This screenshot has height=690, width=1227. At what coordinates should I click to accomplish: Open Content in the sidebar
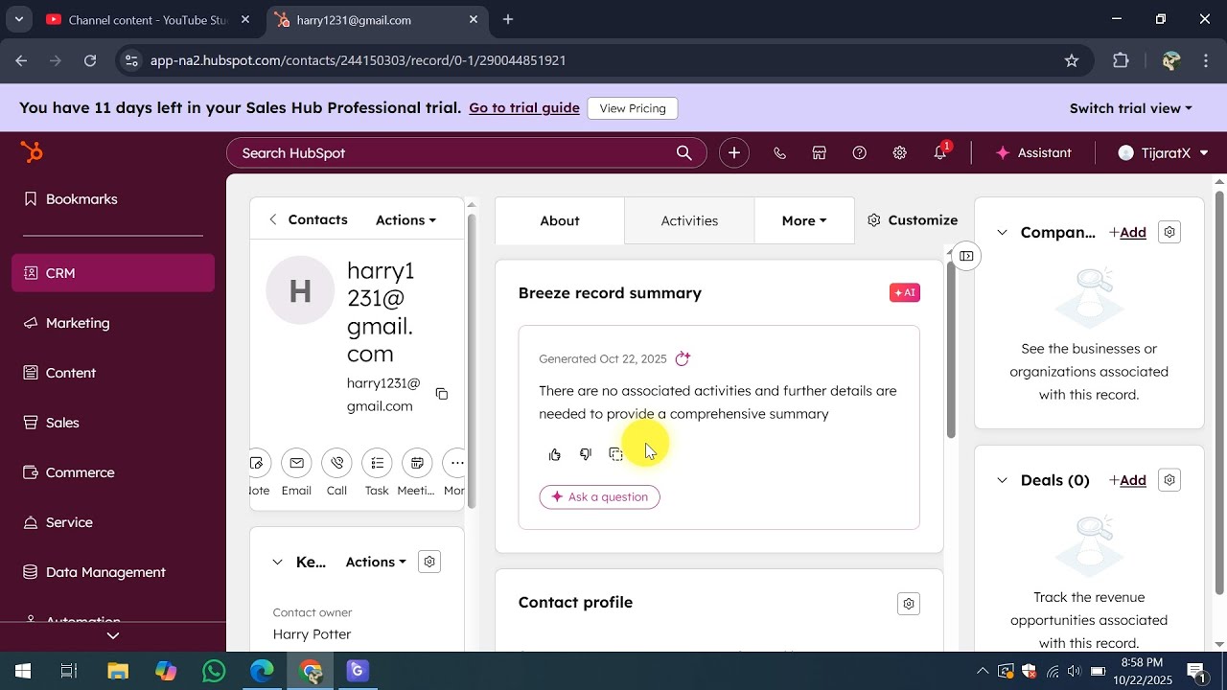coord(113,373)
